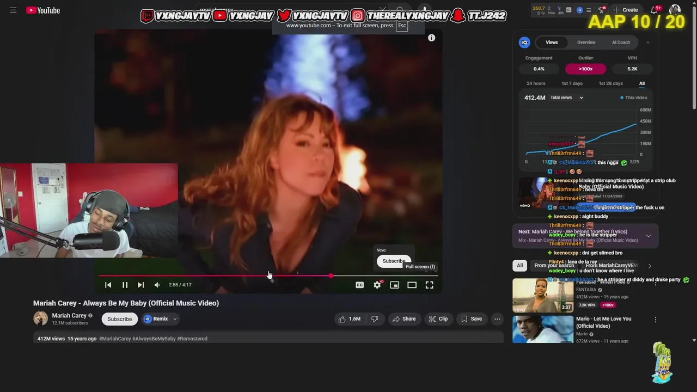Screen dimensions: 697x392
Task: Open options menu for Mario video
Action: coord(655,320)
